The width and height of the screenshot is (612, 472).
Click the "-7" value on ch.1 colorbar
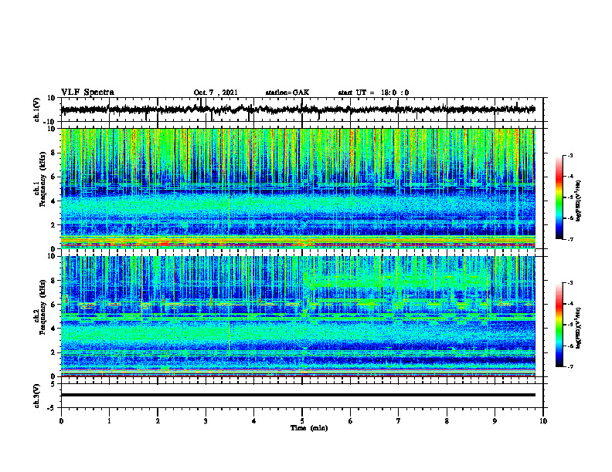(x=570, y=239)
